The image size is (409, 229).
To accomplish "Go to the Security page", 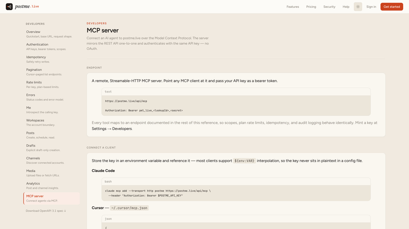I will point(329,7).
